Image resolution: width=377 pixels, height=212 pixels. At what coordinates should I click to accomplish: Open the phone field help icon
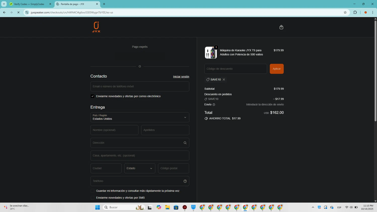pyautogui.click(x=185, y=181)
